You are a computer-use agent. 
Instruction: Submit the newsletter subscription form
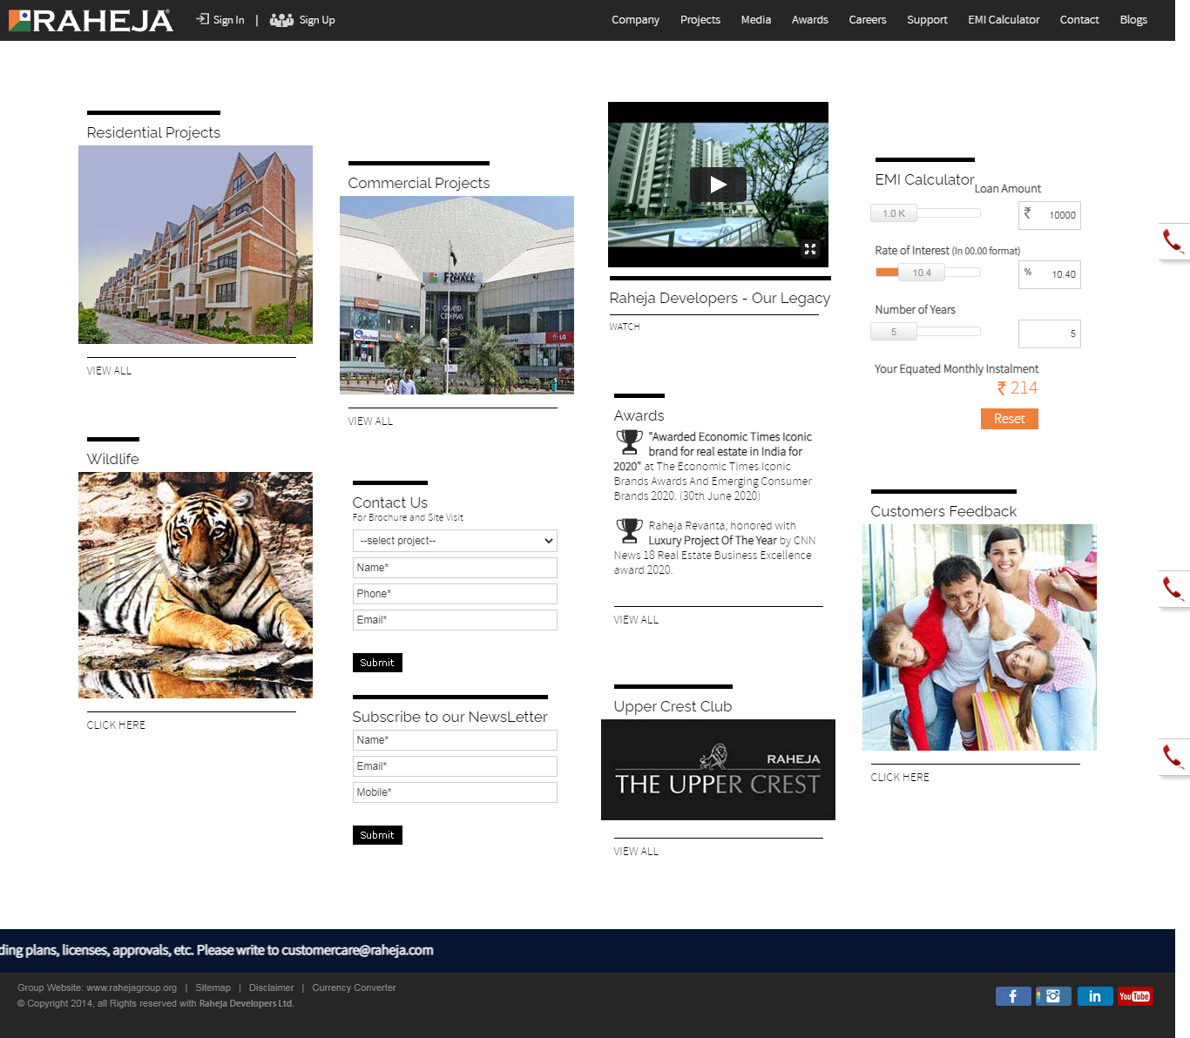(377, 835)
